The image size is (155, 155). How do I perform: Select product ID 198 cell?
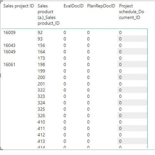tap(41, 65)
